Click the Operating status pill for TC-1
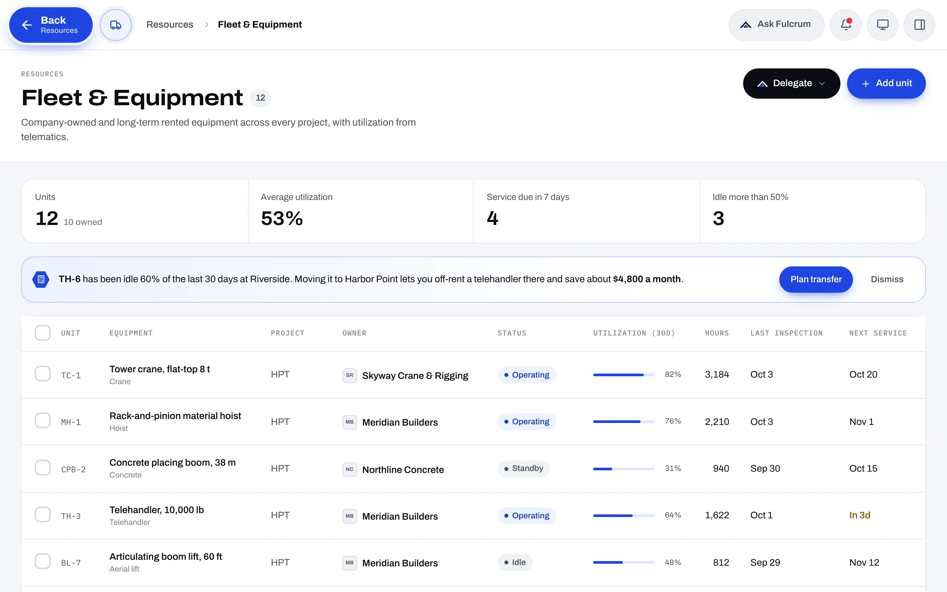The image size is (947, 592). tap(527, 375)
